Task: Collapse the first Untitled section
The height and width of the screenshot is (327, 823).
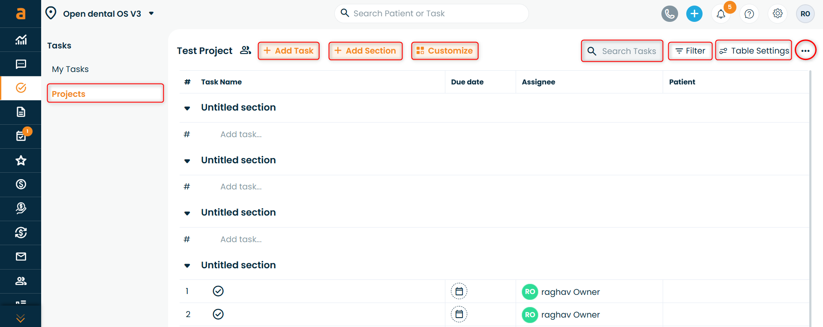Action: coord(187,108)
